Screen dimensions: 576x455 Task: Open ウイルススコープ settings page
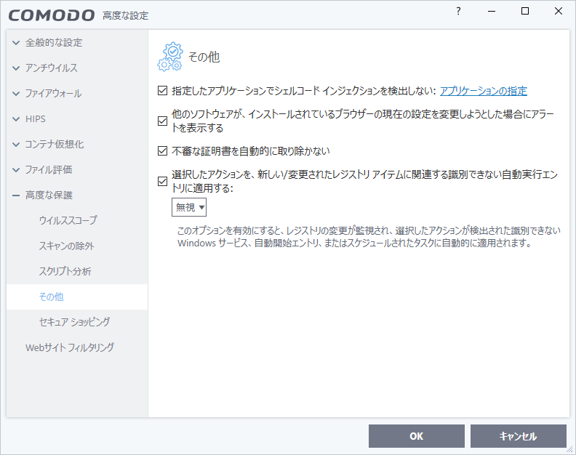click(68, 220)
